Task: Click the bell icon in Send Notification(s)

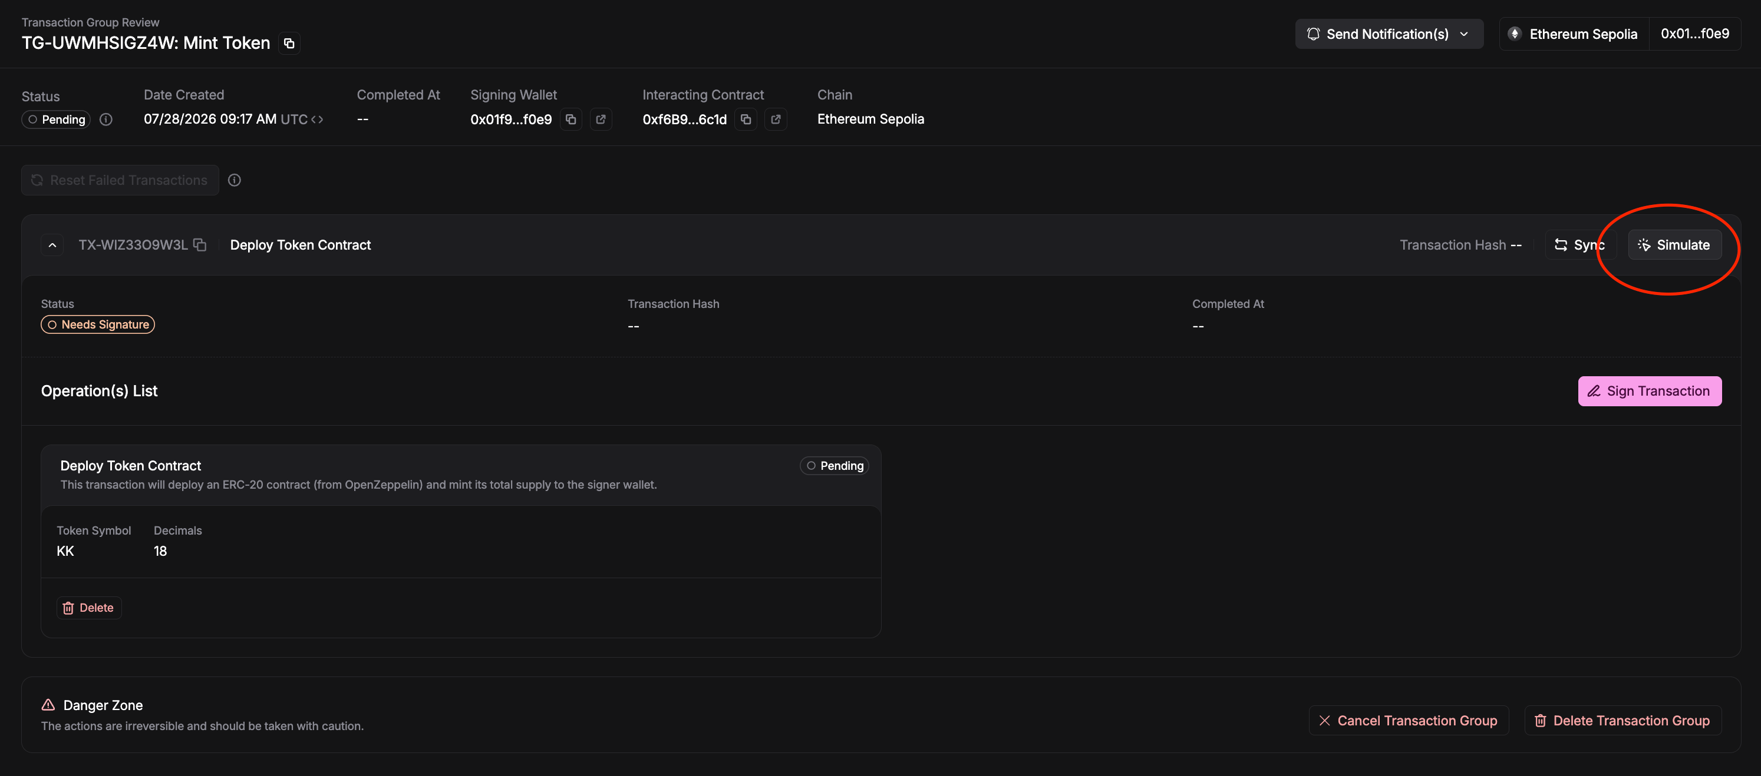Action: [1313, 34]
